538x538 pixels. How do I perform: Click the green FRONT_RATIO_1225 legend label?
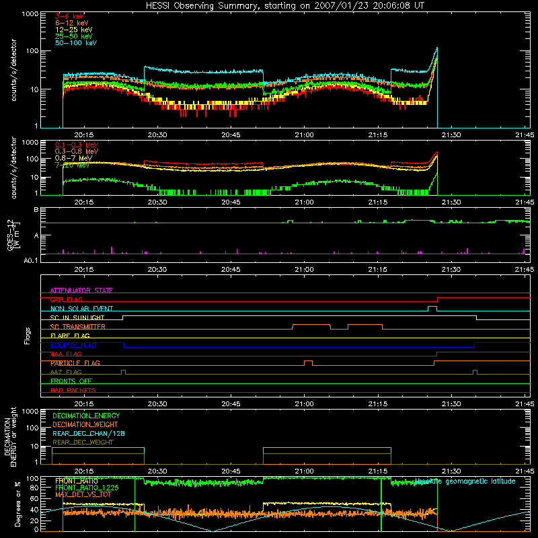[87, 488]
